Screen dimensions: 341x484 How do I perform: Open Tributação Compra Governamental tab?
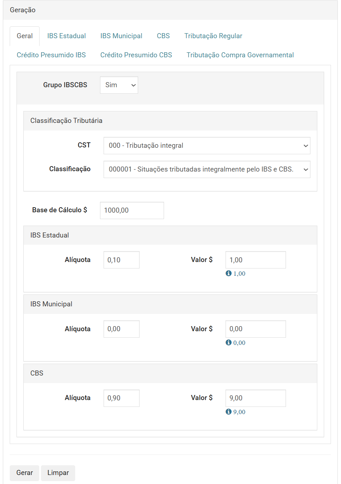(x=240, y=55)
